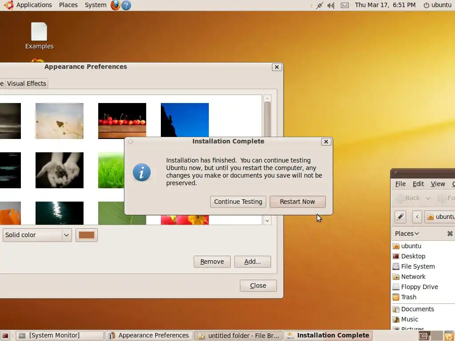Select the cherries wallpaper thumbnail
Viewport: 455px width, 341px height.
[x=122, y=121]
